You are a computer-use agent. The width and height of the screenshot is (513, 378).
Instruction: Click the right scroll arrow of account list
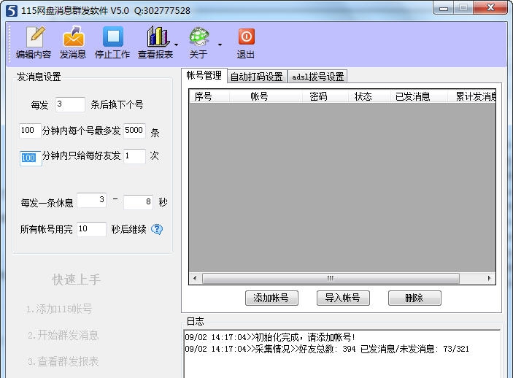489,279
